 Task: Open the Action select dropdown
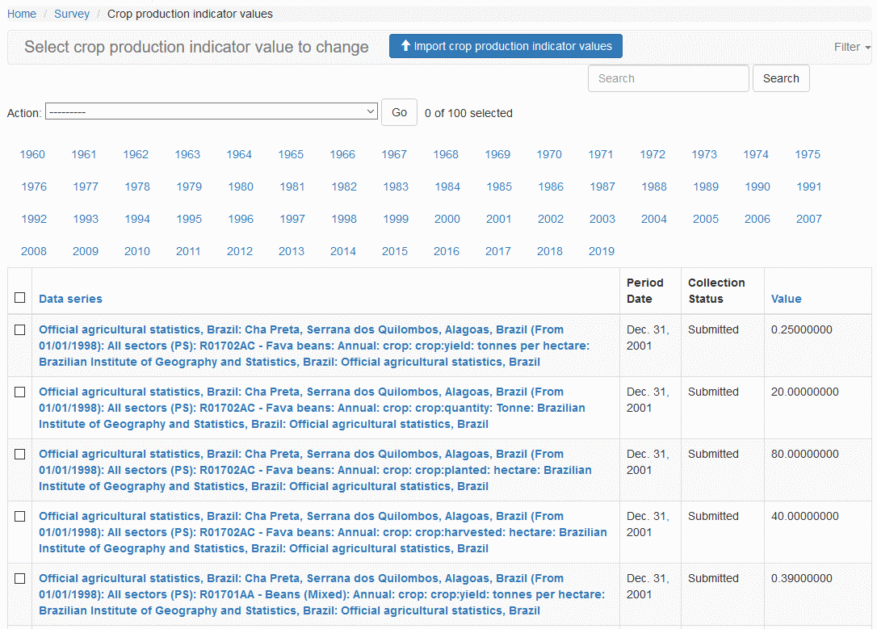coord(212,111)
